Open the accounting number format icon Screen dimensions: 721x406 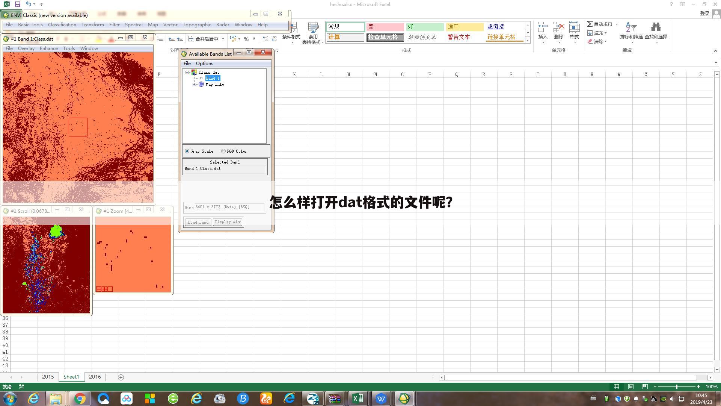click(x=233, y=39)
